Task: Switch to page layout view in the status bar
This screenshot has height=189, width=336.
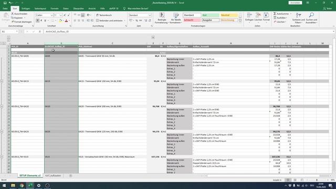Action: coord(295,180)
